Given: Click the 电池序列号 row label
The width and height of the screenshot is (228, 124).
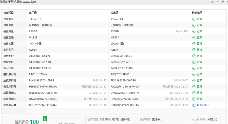Looking at the screenshot, I should point(10,87).
